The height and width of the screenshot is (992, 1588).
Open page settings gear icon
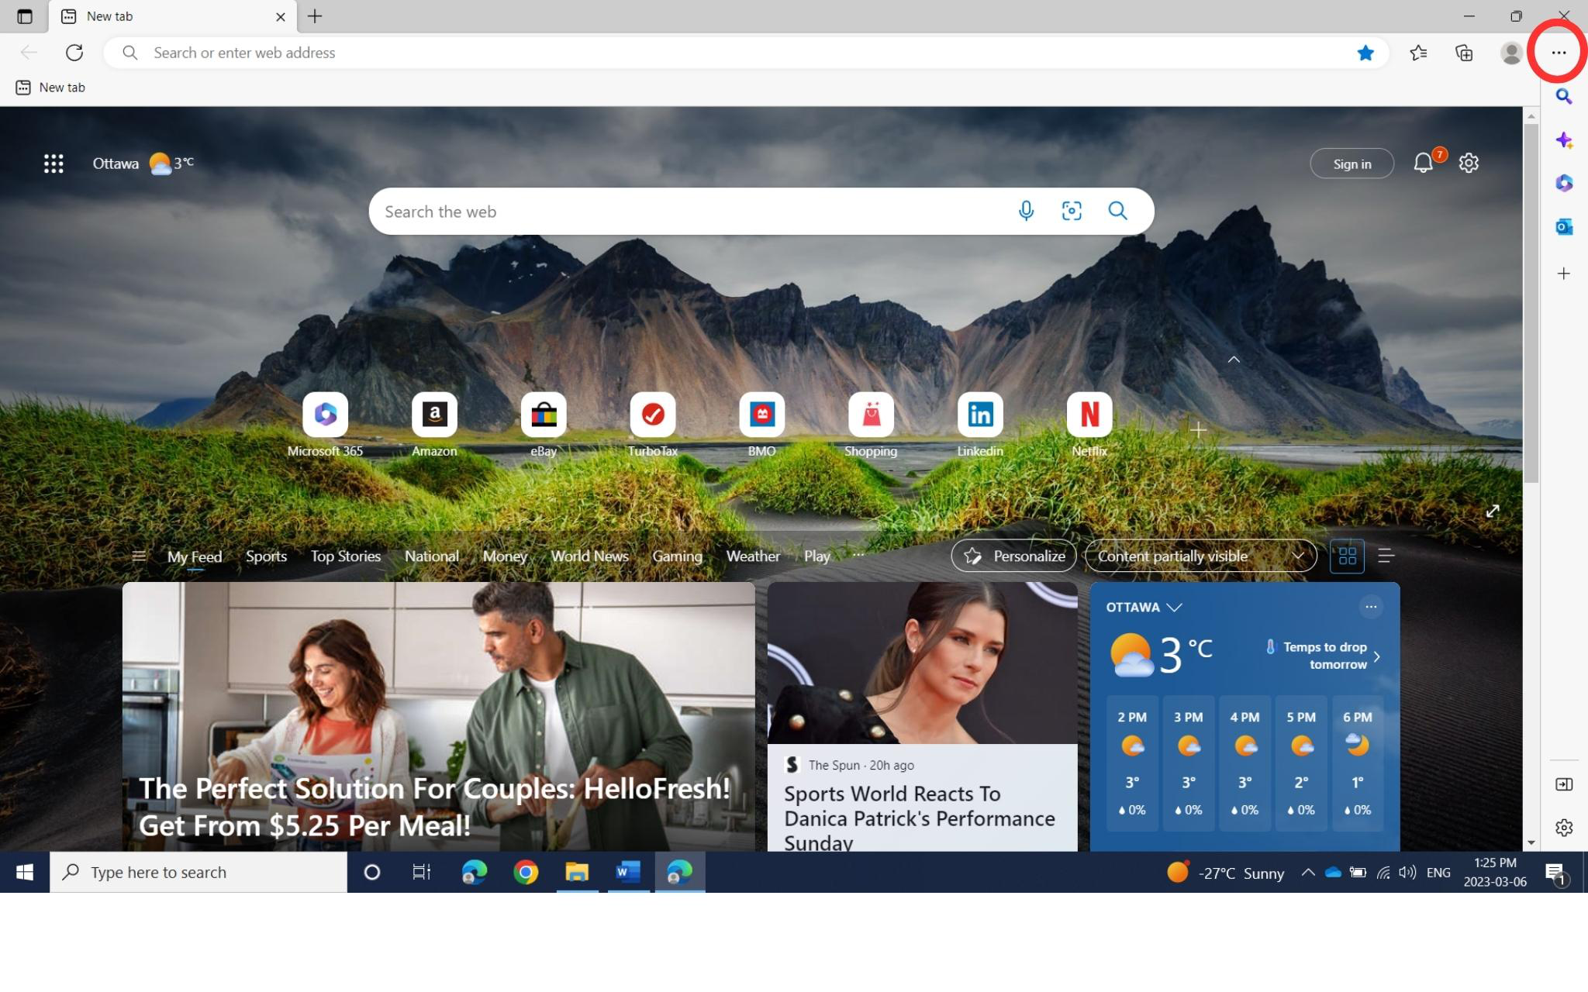click(x=1469, y=164)
